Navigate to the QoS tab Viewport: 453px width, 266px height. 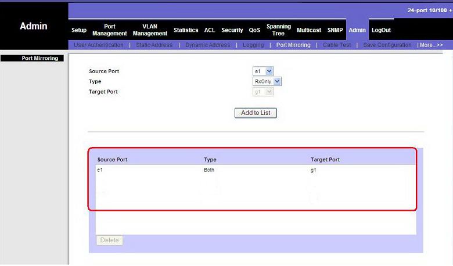254,30
